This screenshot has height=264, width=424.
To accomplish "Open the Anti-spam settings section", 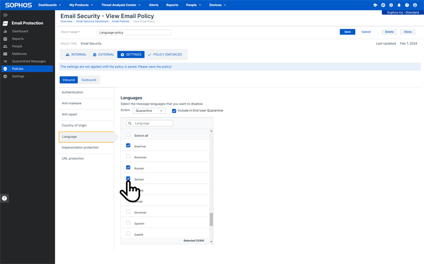I will pyautogui.click(x=69, y=114).
